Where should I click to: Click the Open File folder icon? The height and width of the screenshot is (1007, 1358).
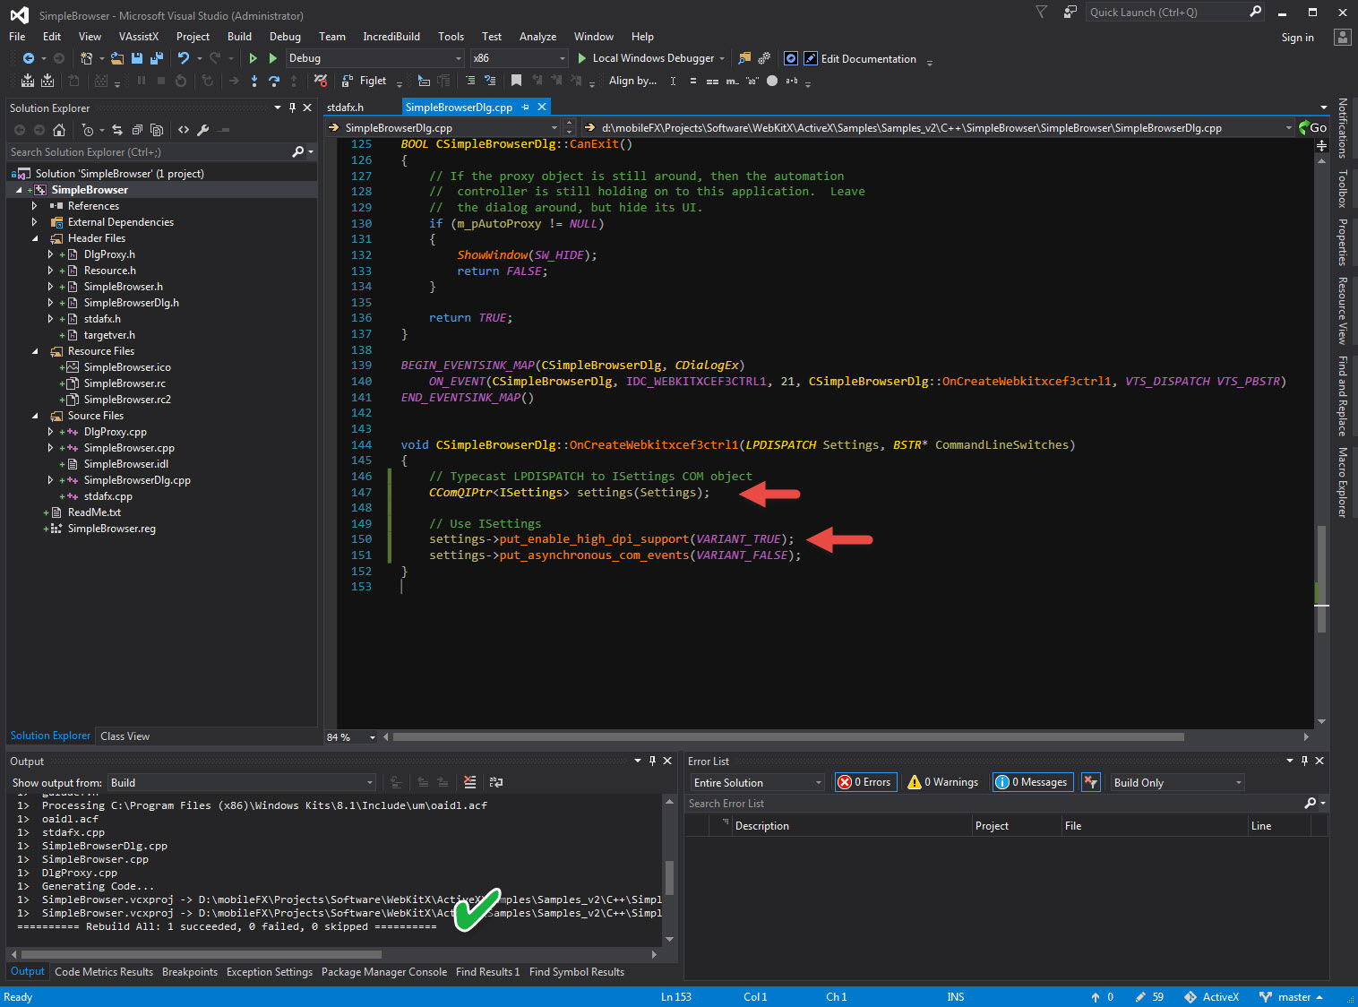coord(117,58)
